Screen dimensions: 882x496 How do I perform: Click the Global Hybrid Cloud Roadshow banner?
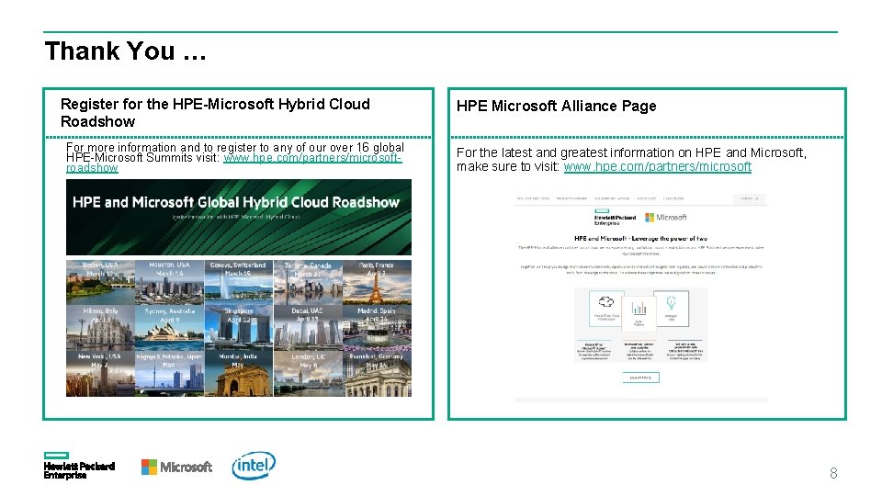coord(239,217)
